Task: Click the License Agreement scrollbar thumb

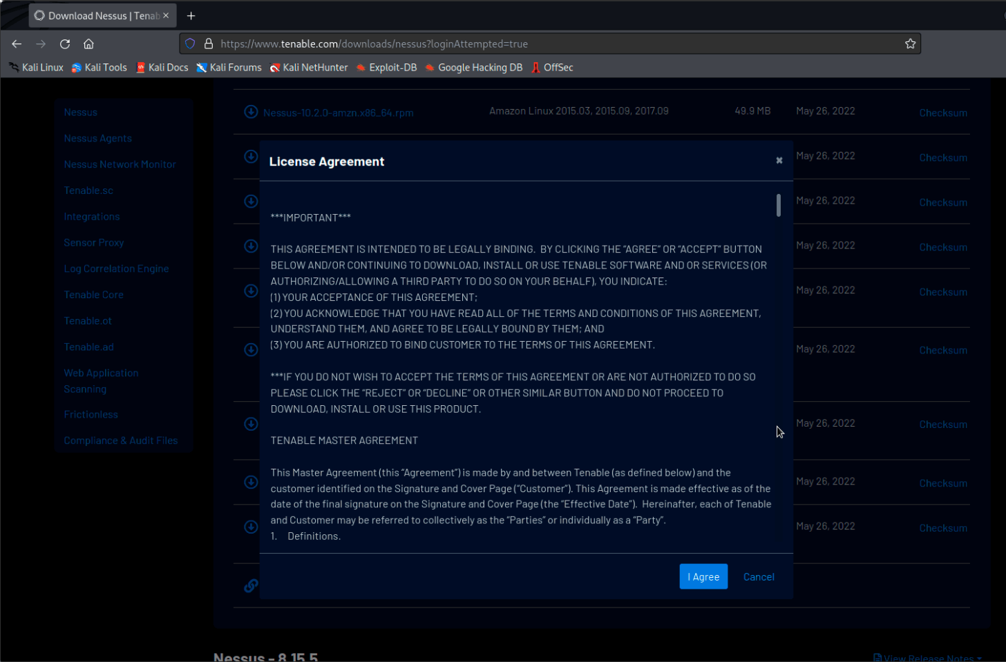Action: pos(778,205)
